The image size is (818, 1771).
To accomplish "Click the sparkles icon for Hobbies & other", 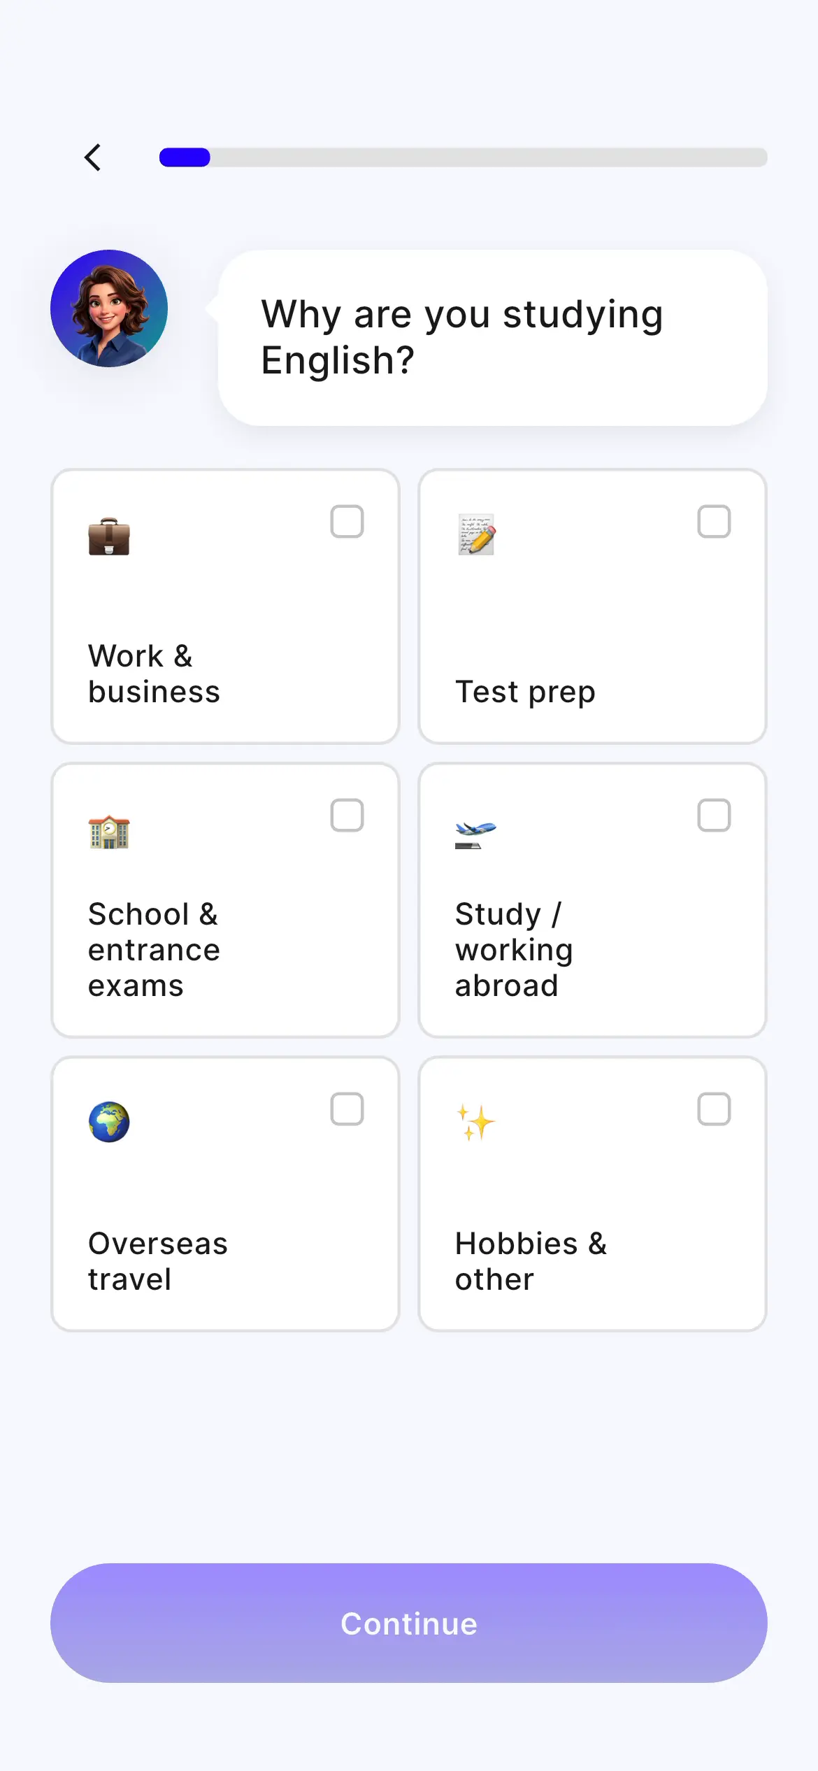I will 475,1122.
